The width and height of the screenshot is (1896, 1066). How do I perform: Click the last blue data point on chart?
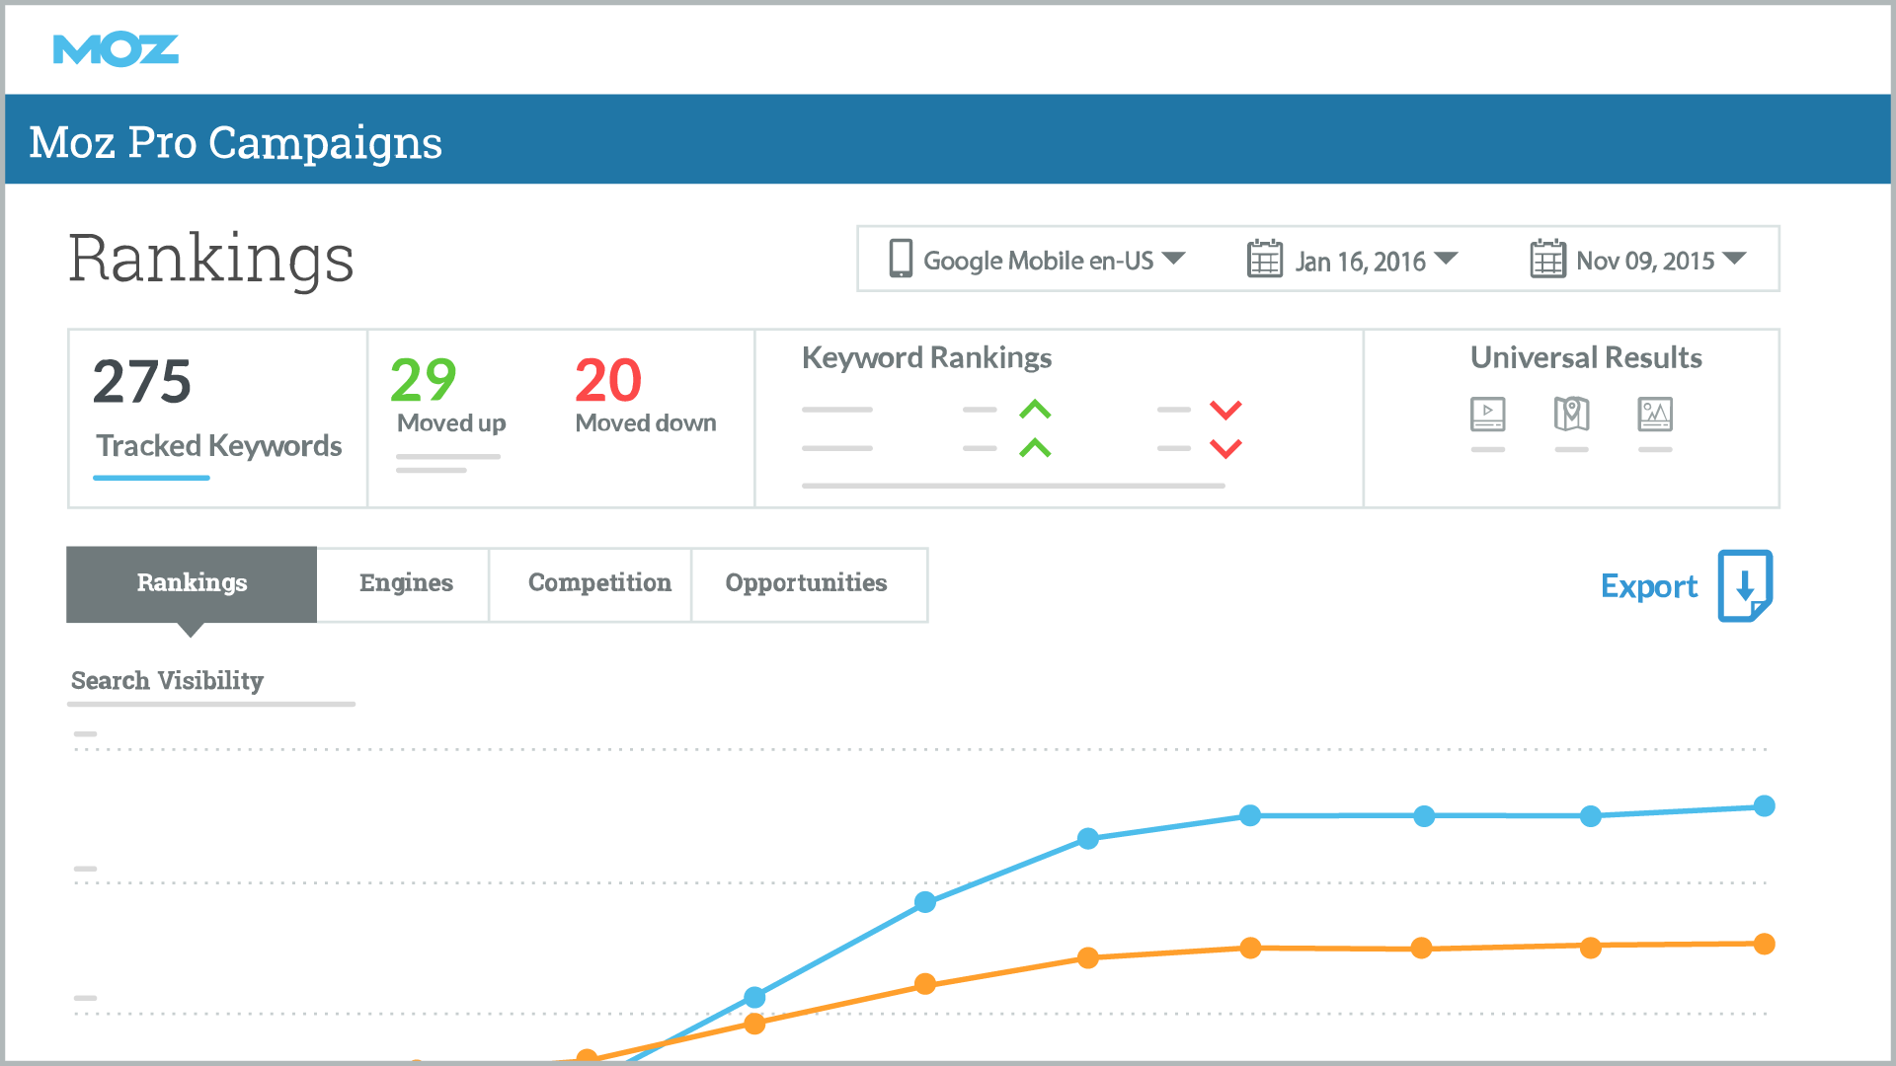[1764, 806]
